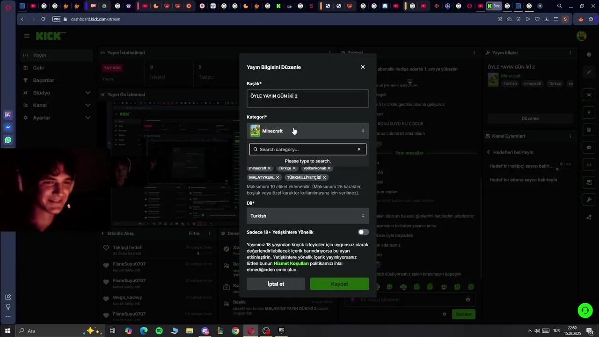Image resolution: width=599 pixels, height=337 pixels.
Task: Open the profile avatar menu
Action: point(582,36)
